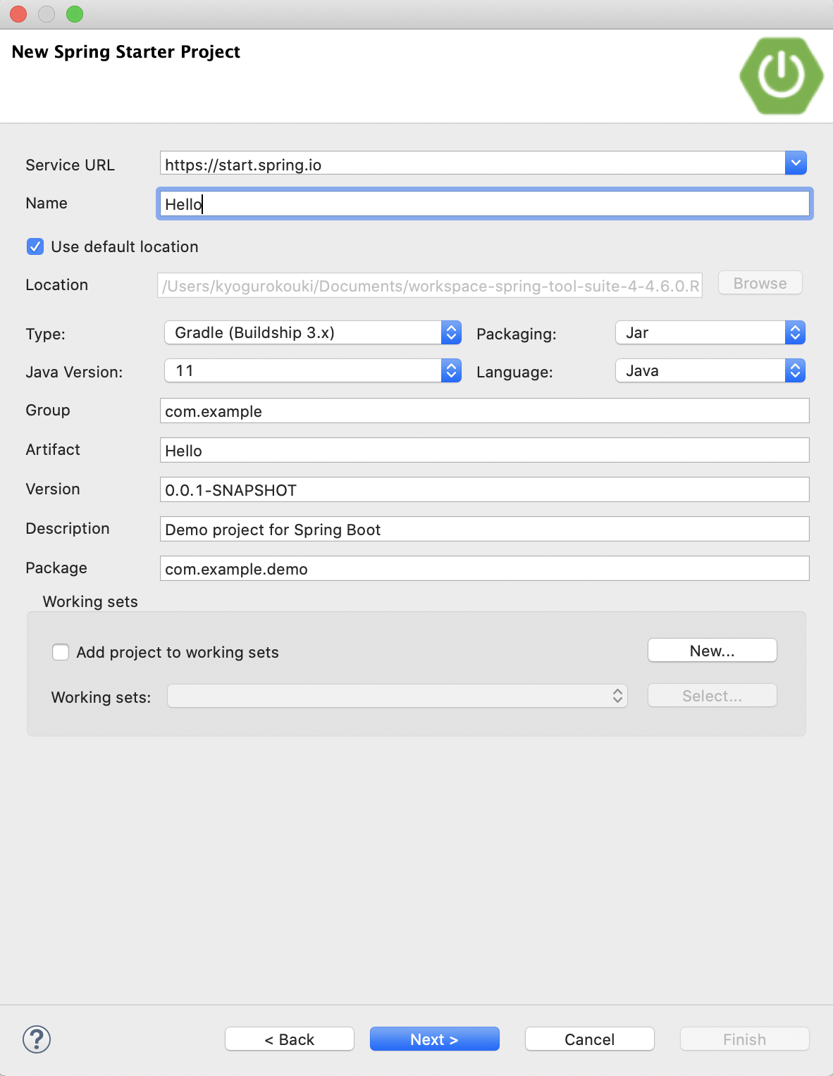Open the Working sets combo box

(x=397, y=696)
